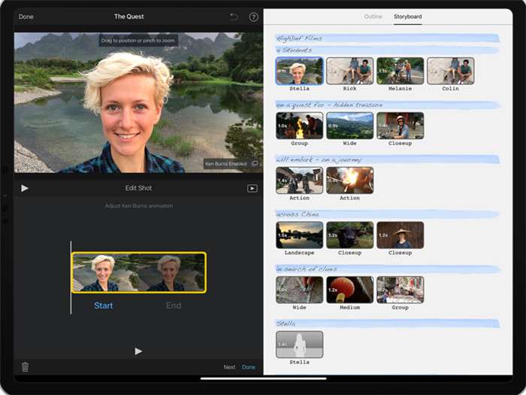Click the full-screen playback icon beside Edit Shot
526x395 pixels.
coord(252,188)
